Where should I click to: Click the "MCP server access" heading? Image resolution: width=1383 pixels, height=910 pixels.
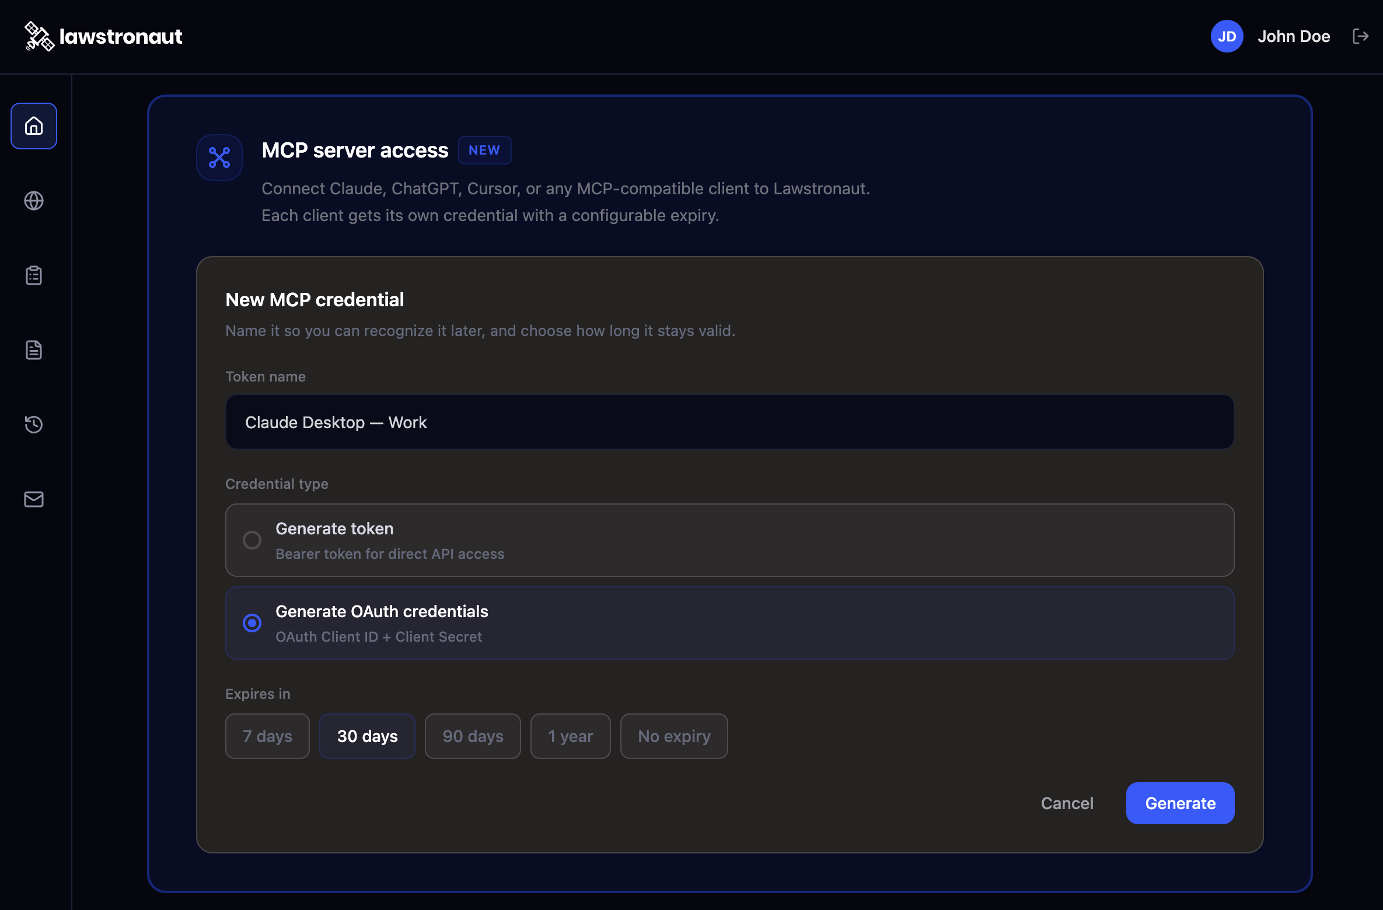(355, 150)
